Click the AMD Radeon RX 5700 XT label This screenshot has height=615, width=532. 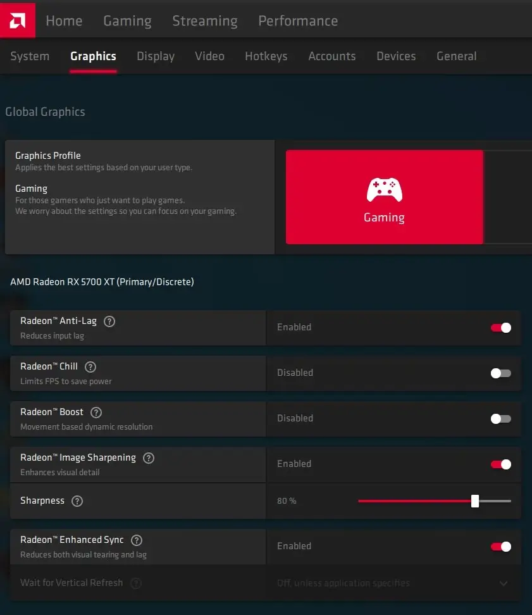point(102,282)
